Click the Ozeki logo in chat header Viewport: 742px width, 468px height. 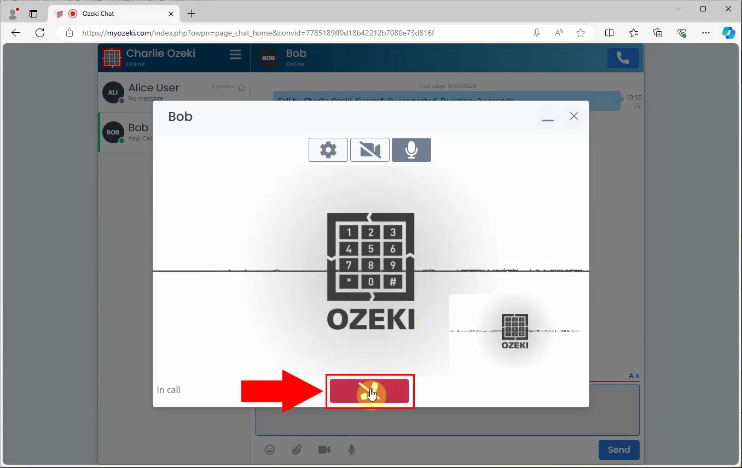[x=112, y=57]
